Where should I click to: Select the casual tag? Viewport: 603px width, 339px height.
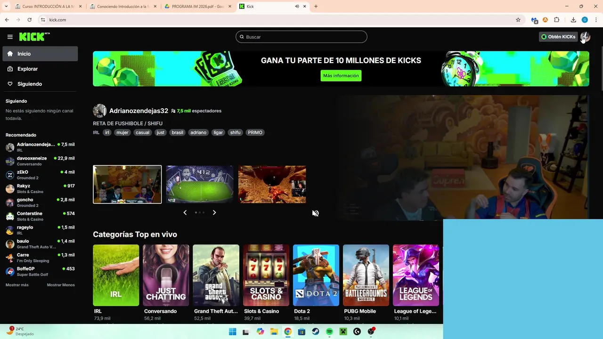pos(142,132)
